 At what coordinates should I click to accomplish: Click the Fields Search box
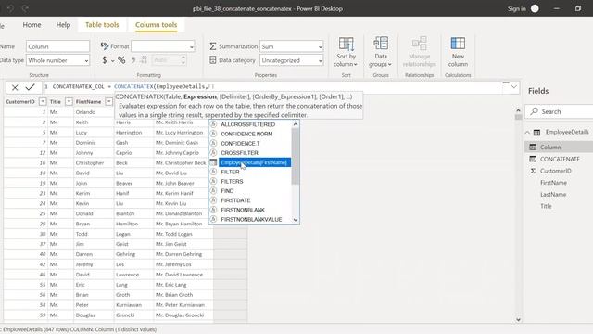560,111
